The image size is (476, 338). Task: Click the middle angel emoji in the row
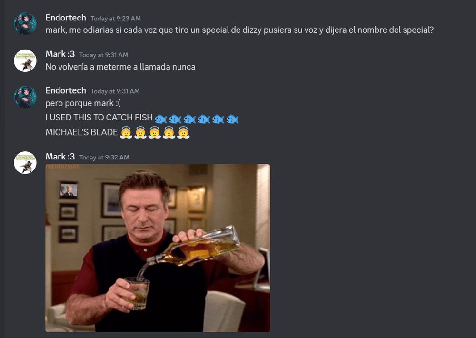pos(155,132)
